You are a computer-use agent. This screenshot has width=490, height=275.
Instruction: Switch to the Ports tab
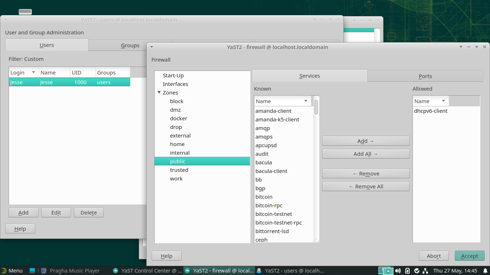(x=425, y=76)
